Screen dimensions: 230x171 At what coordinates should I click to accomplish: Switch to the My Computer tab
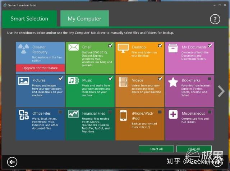[x=84, y=19]
